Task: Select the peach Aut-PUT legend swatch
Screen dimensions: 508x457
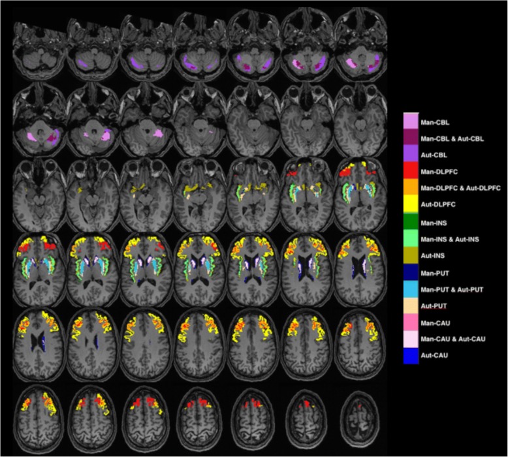Action: coord(411,306)
